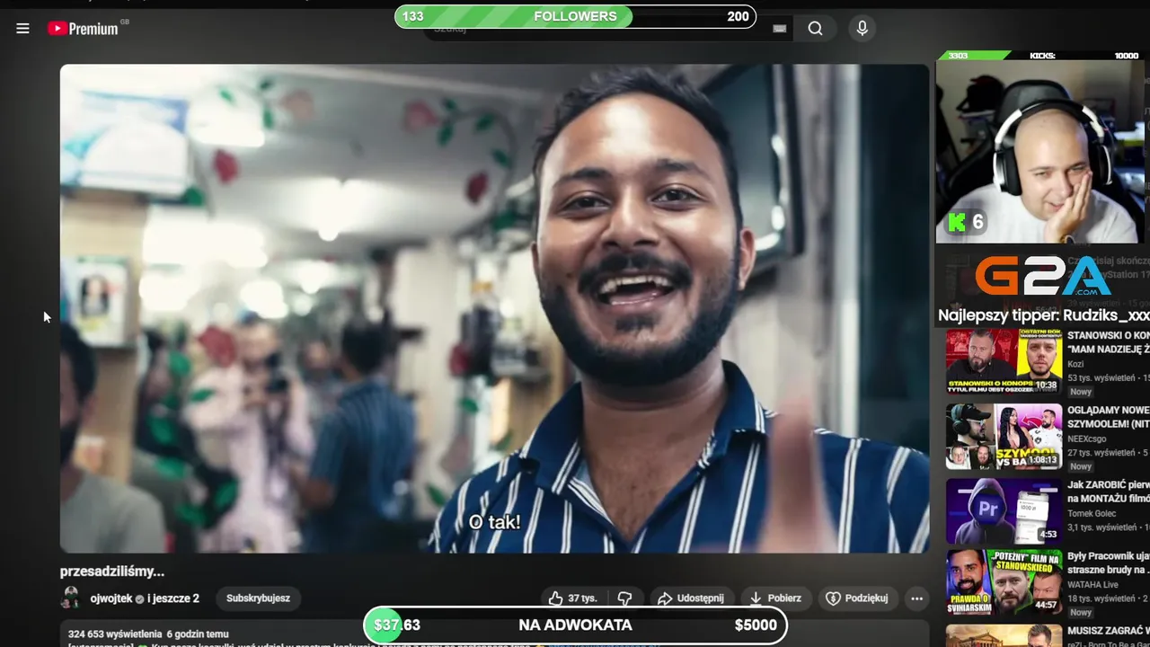
Task: Dislike the video with thumbs-down icon
Action: (x=624, y=598)
